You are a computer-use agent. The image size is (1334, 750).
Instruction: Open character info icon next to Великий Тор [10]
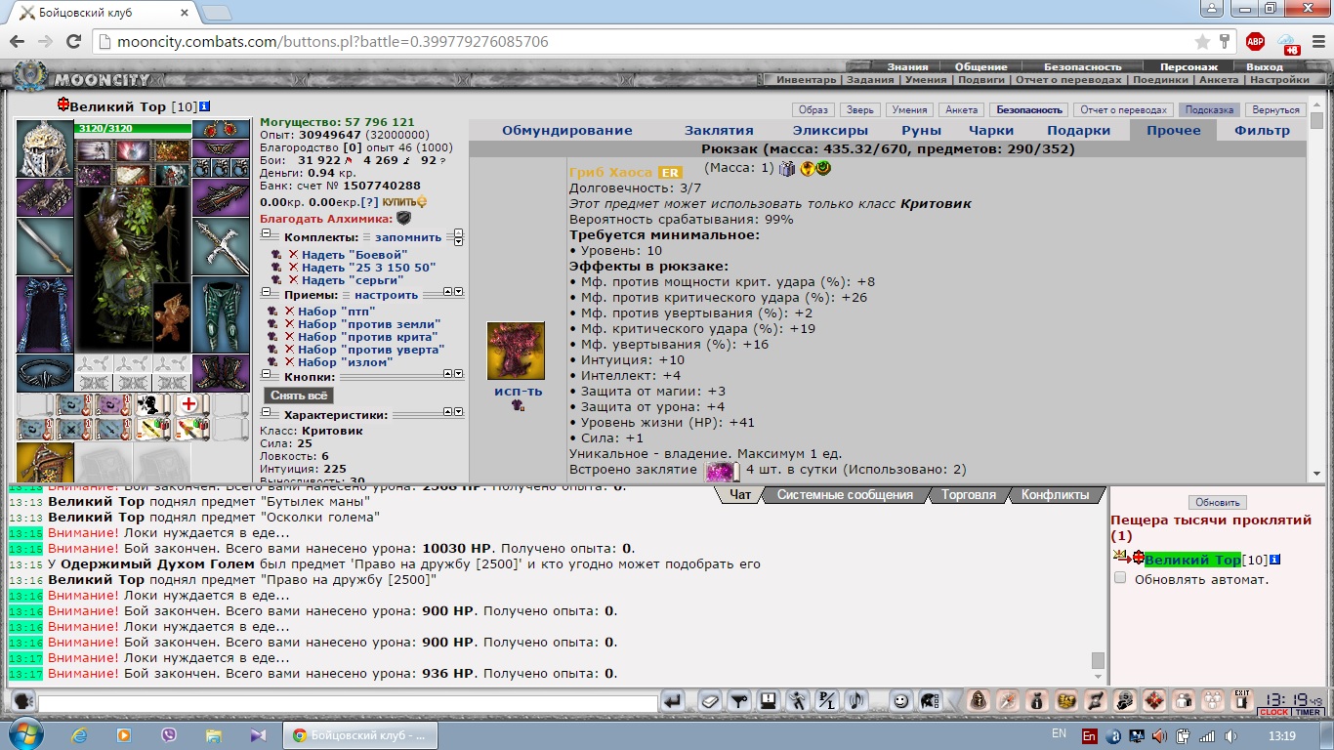(204, 106)
